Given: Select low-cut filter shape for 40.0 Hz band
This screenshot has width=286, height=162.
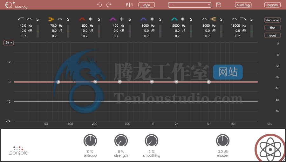Looking at the screenshot, I should pos(21,19).
